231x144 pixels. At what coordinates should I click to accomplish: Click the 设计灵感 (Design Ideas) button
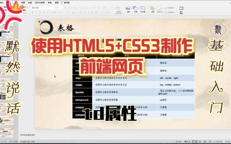(x=181, y=10)
